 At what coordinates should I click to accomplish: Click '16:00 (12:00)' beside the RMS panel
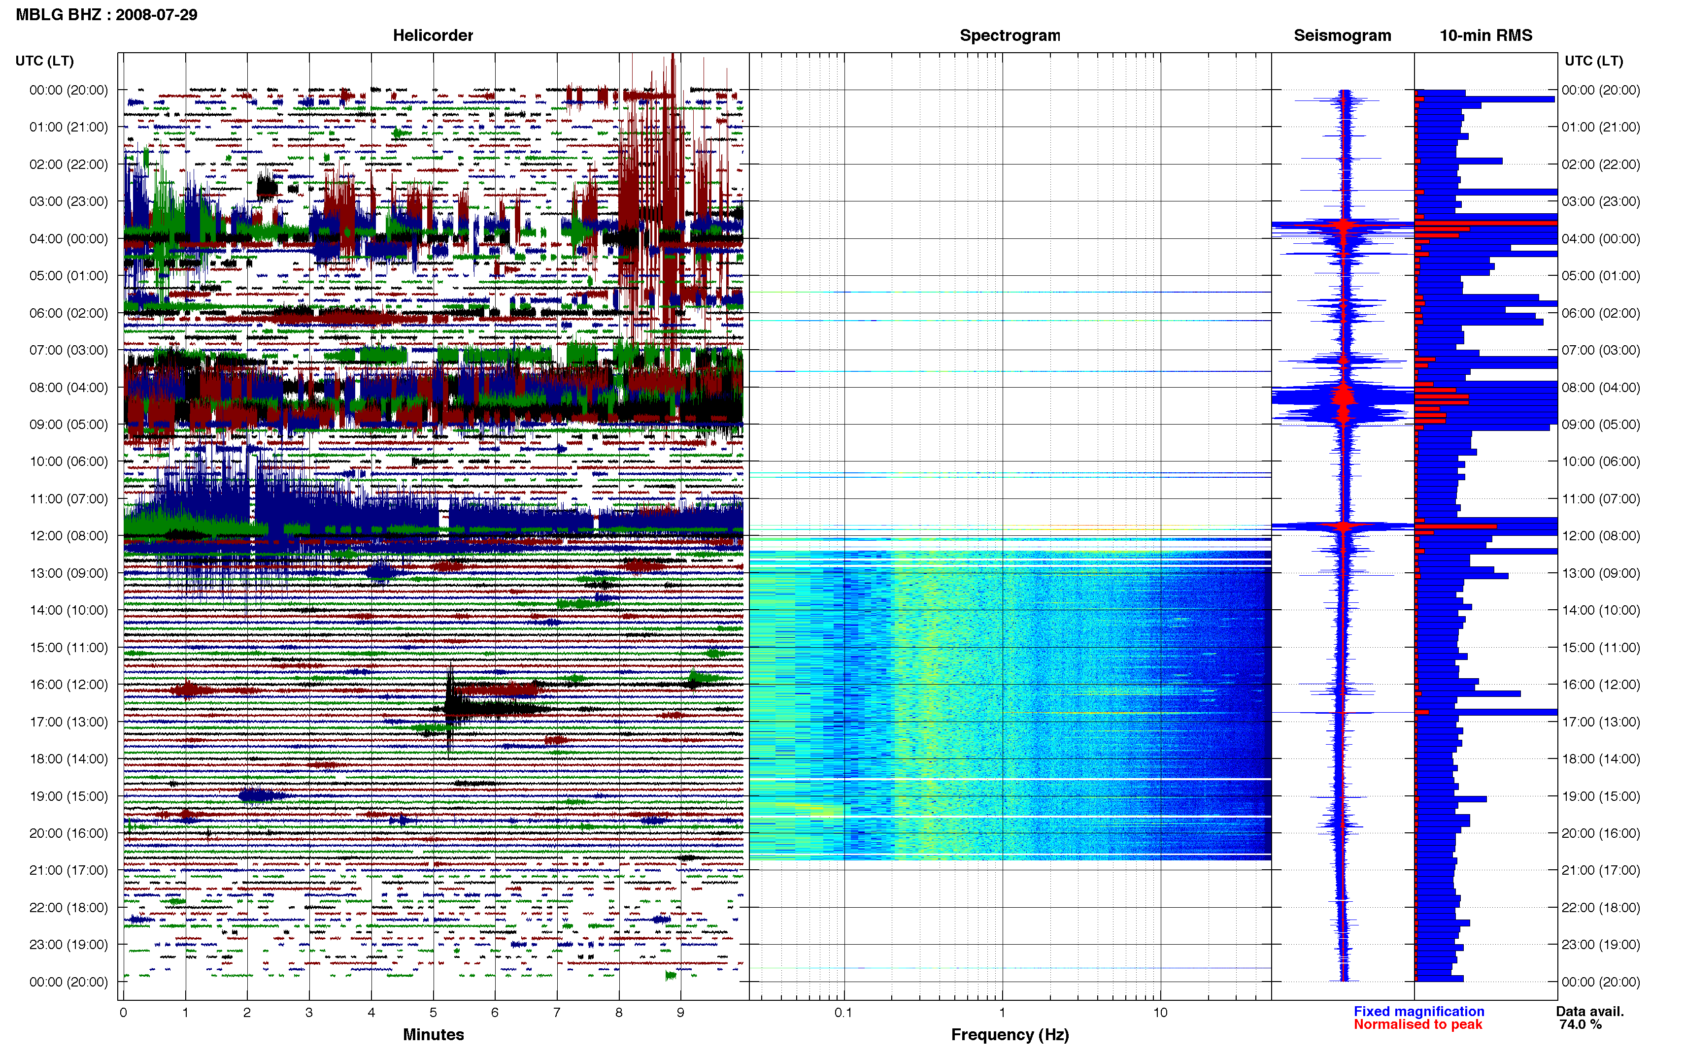1600,685
